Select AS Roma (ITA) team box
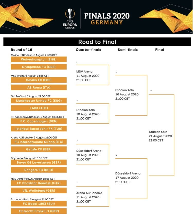 tap(39, 87)
